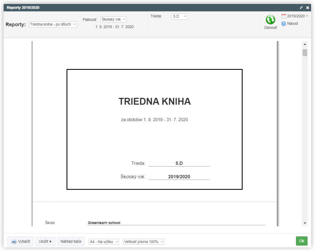Screen dimensions: 315x251
Task: Click the Vytlačiť print button
Action: pos(20,242)
